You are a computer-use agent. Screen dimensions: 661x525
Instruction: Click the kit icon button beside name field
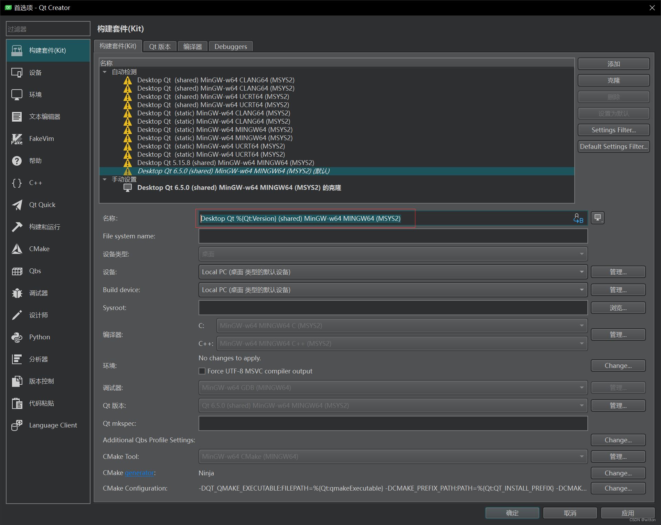[598, 218]
